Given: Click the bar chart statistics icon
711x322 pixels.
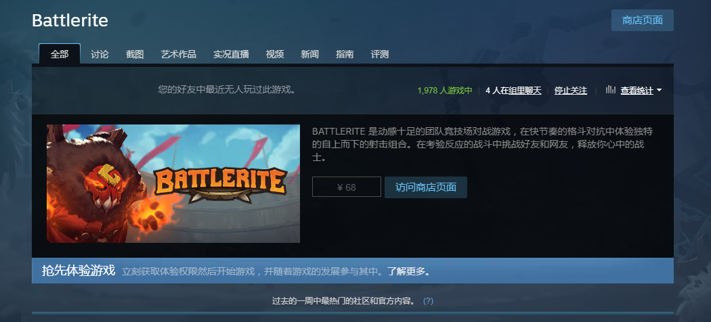Looking at the screenshot, I should pos(611,90).
